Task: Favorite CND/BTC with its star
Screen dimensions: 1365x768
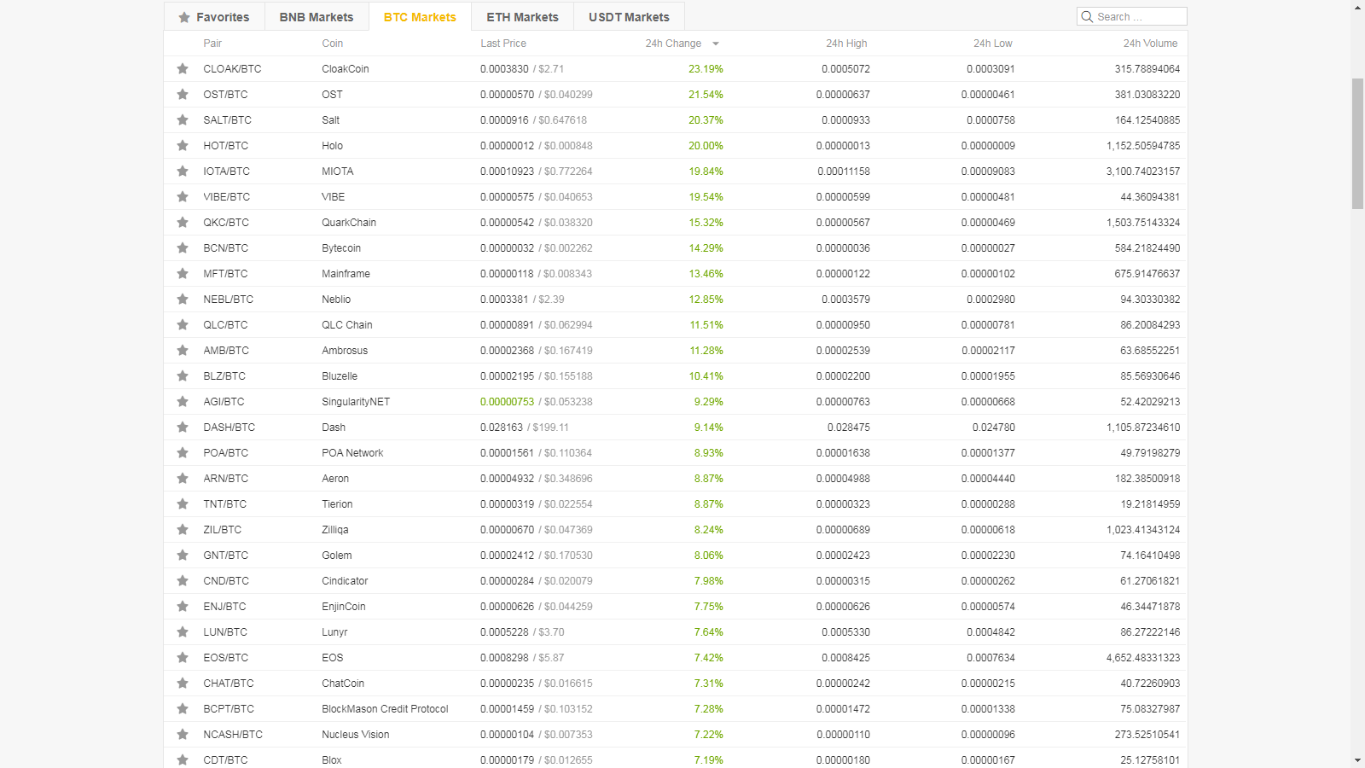Action: pos(183,581)
